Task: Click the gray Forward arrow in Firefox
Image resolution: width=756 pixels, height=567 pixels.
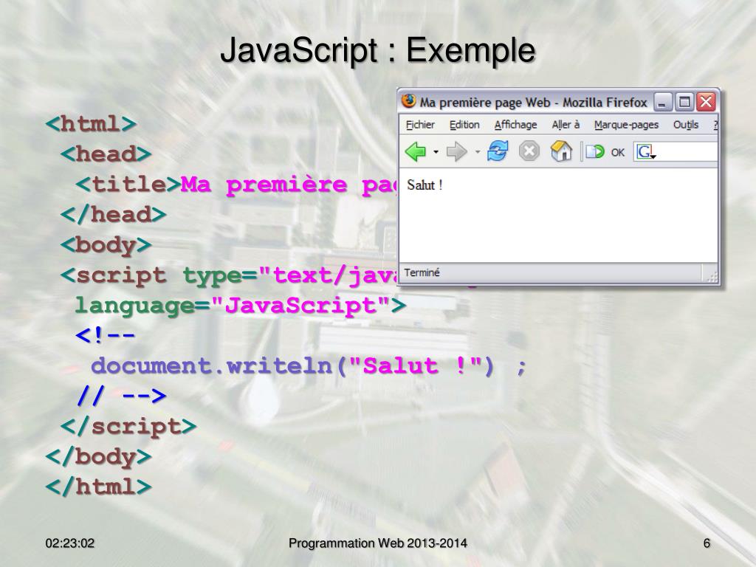Action: [x=456, y=151]
